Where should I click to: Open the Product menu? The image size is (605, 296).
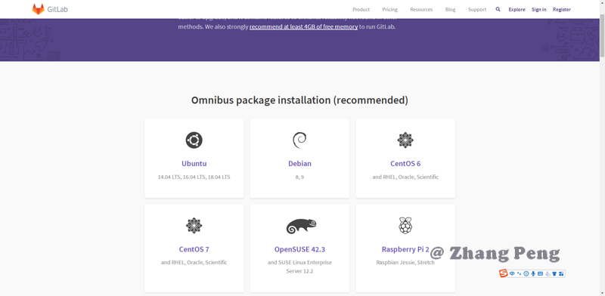coord(361,10)
